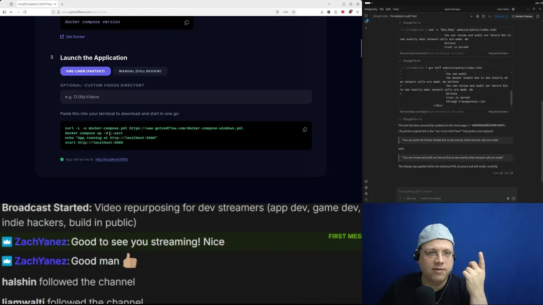The image size is (543, 305).
Task: Open the Edit menu in Antigravity
Action: tap(388, 9)
